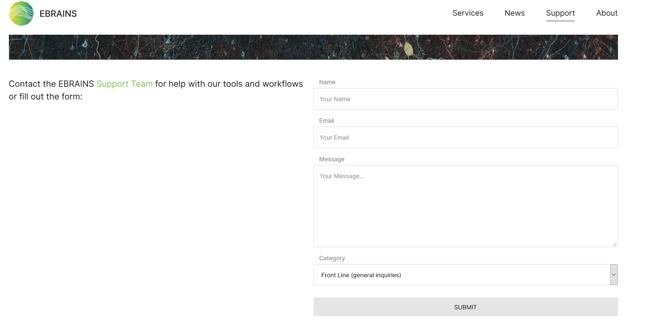Open the Services menu item

pos(467,13)
